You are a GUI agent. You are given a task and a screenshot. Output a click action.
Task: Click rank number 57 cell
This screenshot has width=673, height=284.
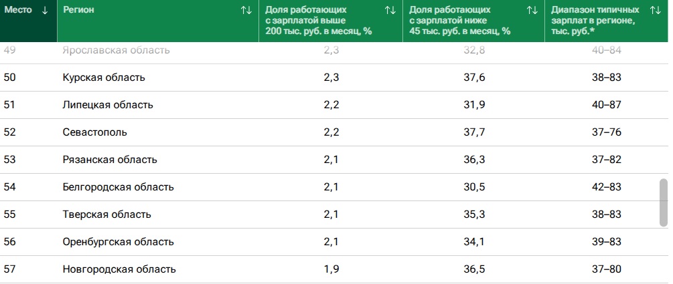point(10,269)
